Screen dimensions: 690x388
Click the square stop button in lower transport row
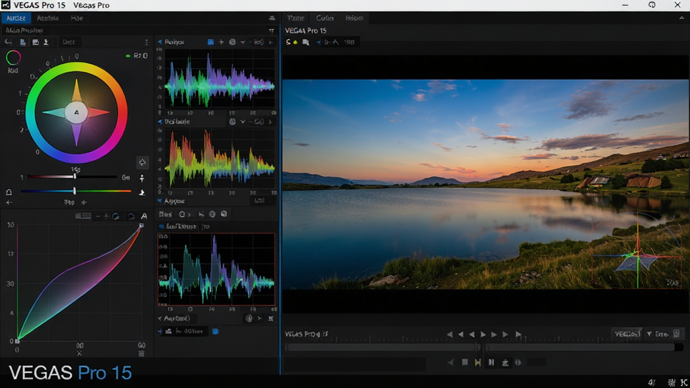point(465,362)
